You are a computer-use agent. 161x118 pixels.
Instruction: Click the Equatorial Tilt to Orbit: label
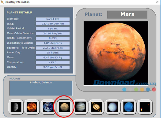(x=21, y=48)
